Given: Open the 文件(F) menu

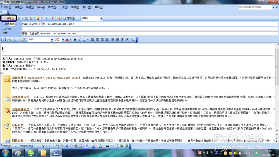Looking at the screenshot, I should [x=8, y=7].
